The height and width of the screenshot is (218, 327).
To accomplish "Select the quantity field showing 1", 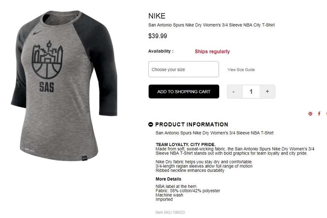I will (x=251, y=92).
